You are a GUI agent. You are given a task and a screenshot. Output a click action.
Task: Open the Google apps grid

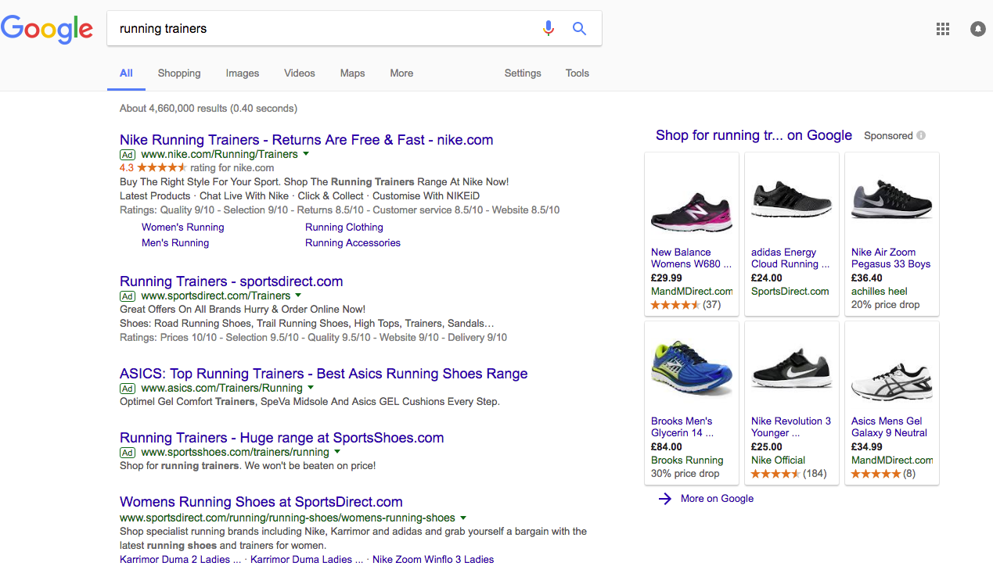pyautogui.click(x=943, y=29)
